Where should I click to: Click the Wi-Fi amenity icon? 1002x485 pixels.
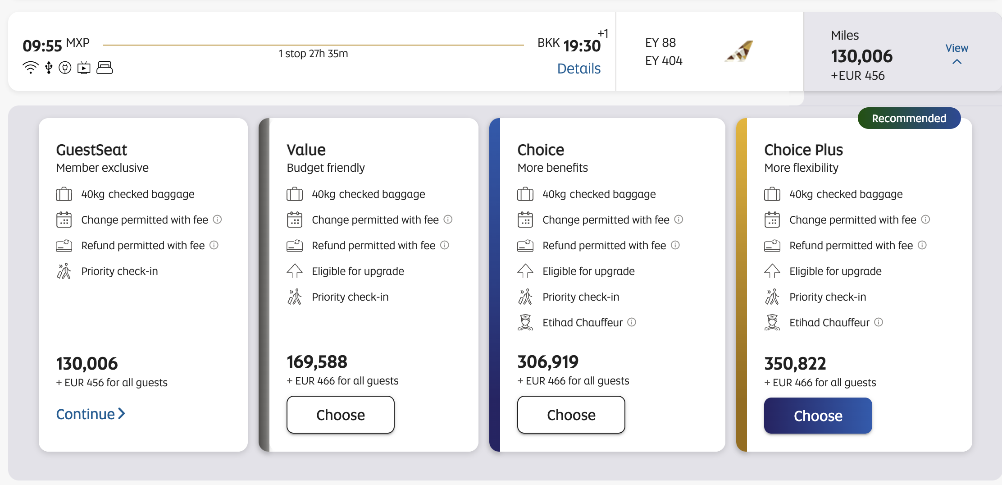click(30, 68)
